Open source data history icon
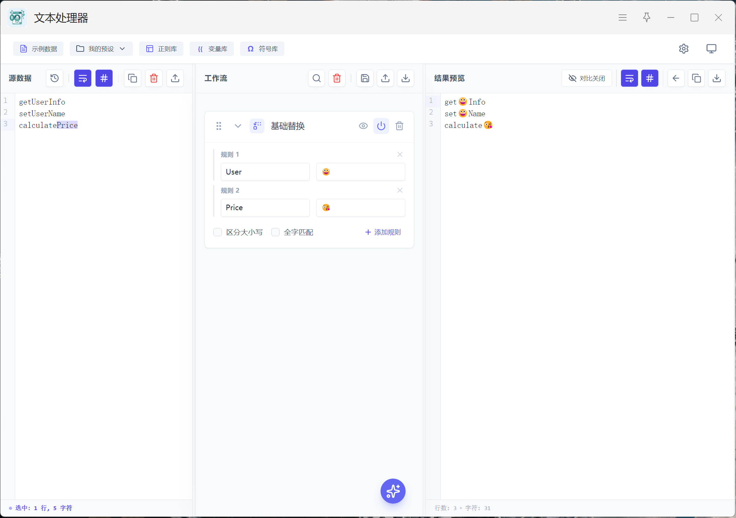 coord(55,78)
